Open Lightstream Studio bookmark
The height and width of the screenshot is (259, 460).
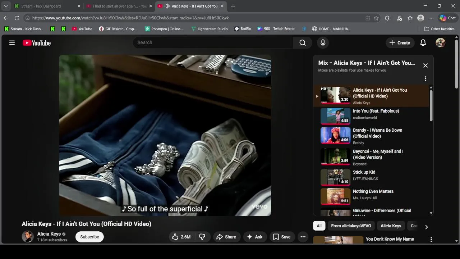(x=210, y=29)
